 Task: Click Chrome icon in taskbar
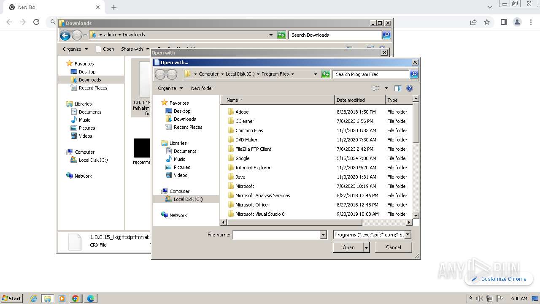pos(76,299)
